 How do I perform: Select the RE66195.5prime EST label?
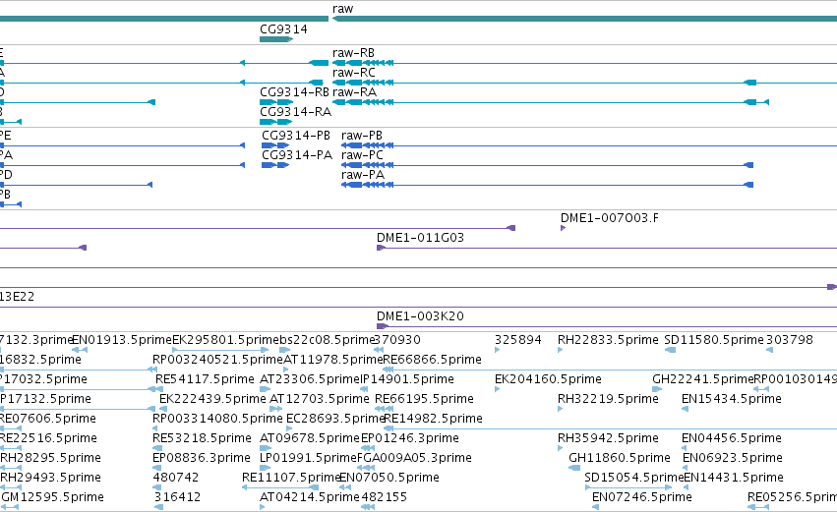424,399
